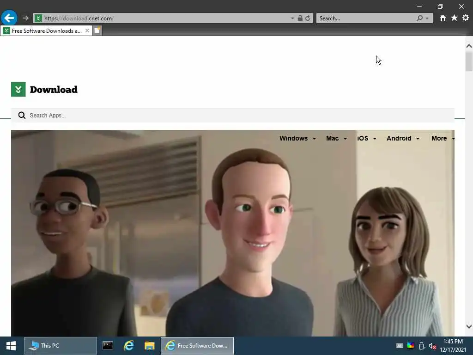
Task: Expand search provider dropdown arrow
Action: pos(427,18)
